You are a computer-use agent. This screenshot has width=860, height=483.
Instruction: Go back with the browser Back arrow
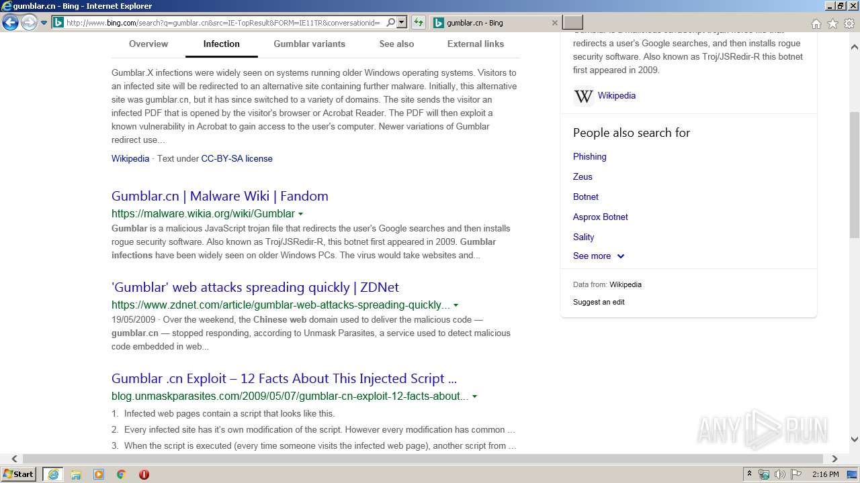click(x=10, y=23)
